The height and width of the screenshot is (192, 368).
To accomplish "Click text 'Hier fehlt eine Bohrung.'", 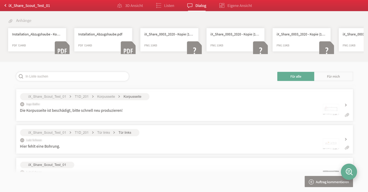I will click(40, 147).
